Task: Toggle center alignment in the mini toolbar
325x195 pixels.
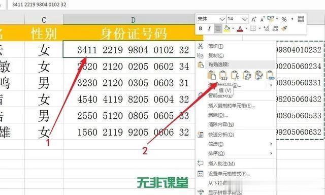Action: coord(218,28)
